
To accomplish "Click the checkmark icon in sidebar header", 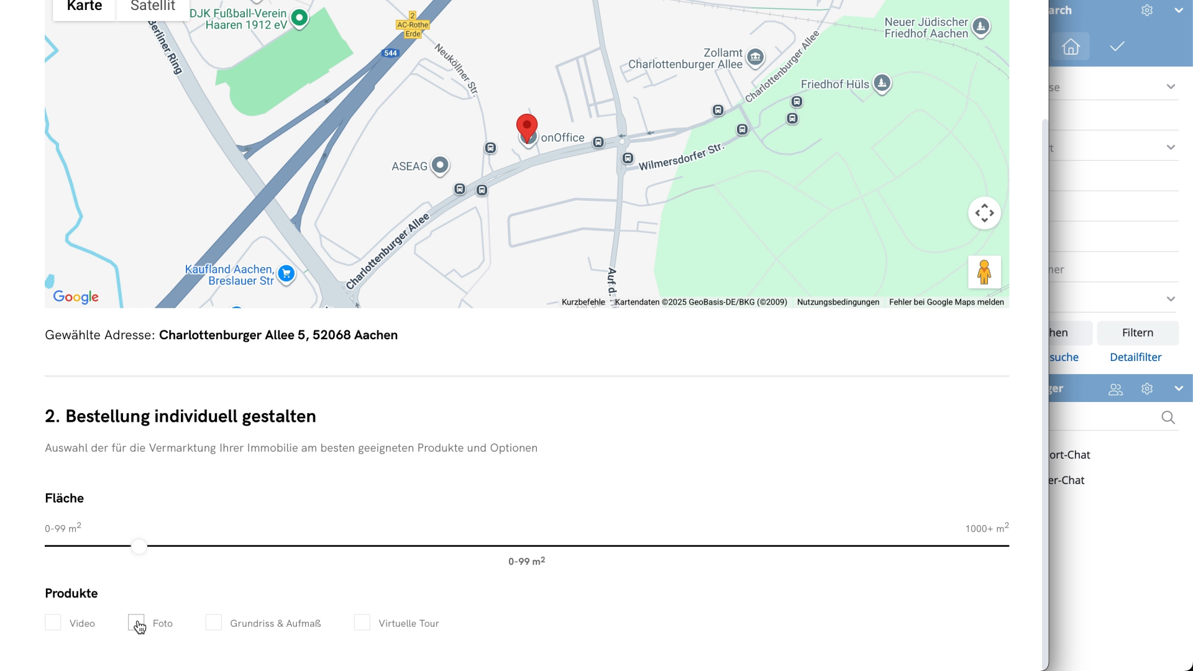I will click(x=1117, y=47).
